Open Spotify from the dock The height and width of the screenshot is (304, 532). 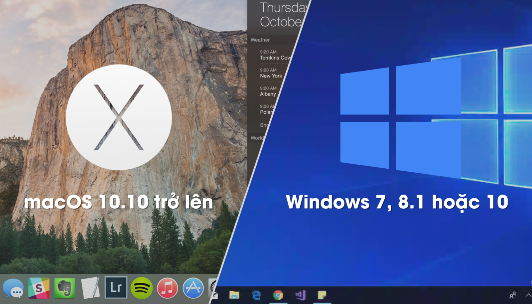click(x=142, y=288)
